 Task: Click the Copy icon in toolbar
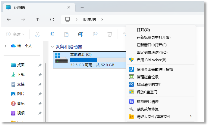coord(52,34)
